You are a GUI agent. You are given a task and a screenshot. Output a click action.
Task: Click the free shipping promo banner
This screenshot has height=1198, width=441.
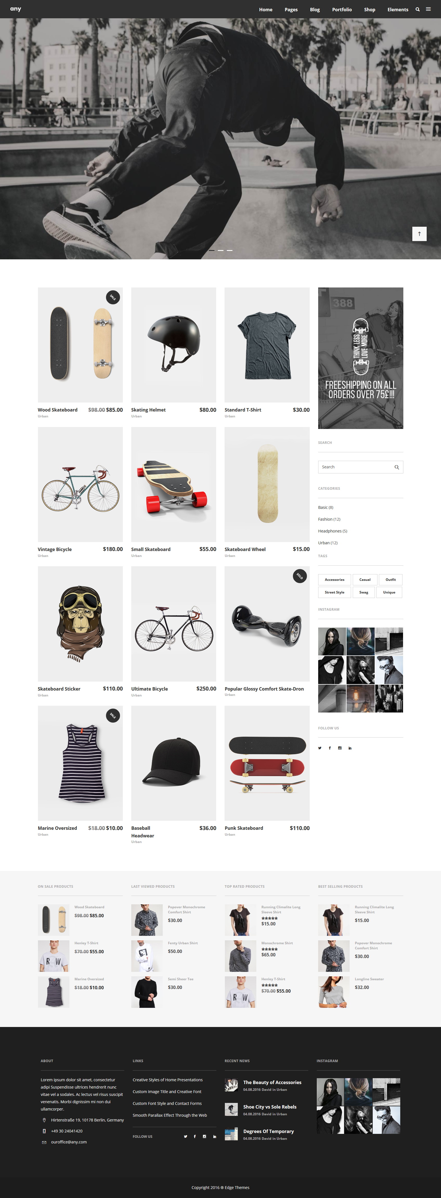coord(361,358)
